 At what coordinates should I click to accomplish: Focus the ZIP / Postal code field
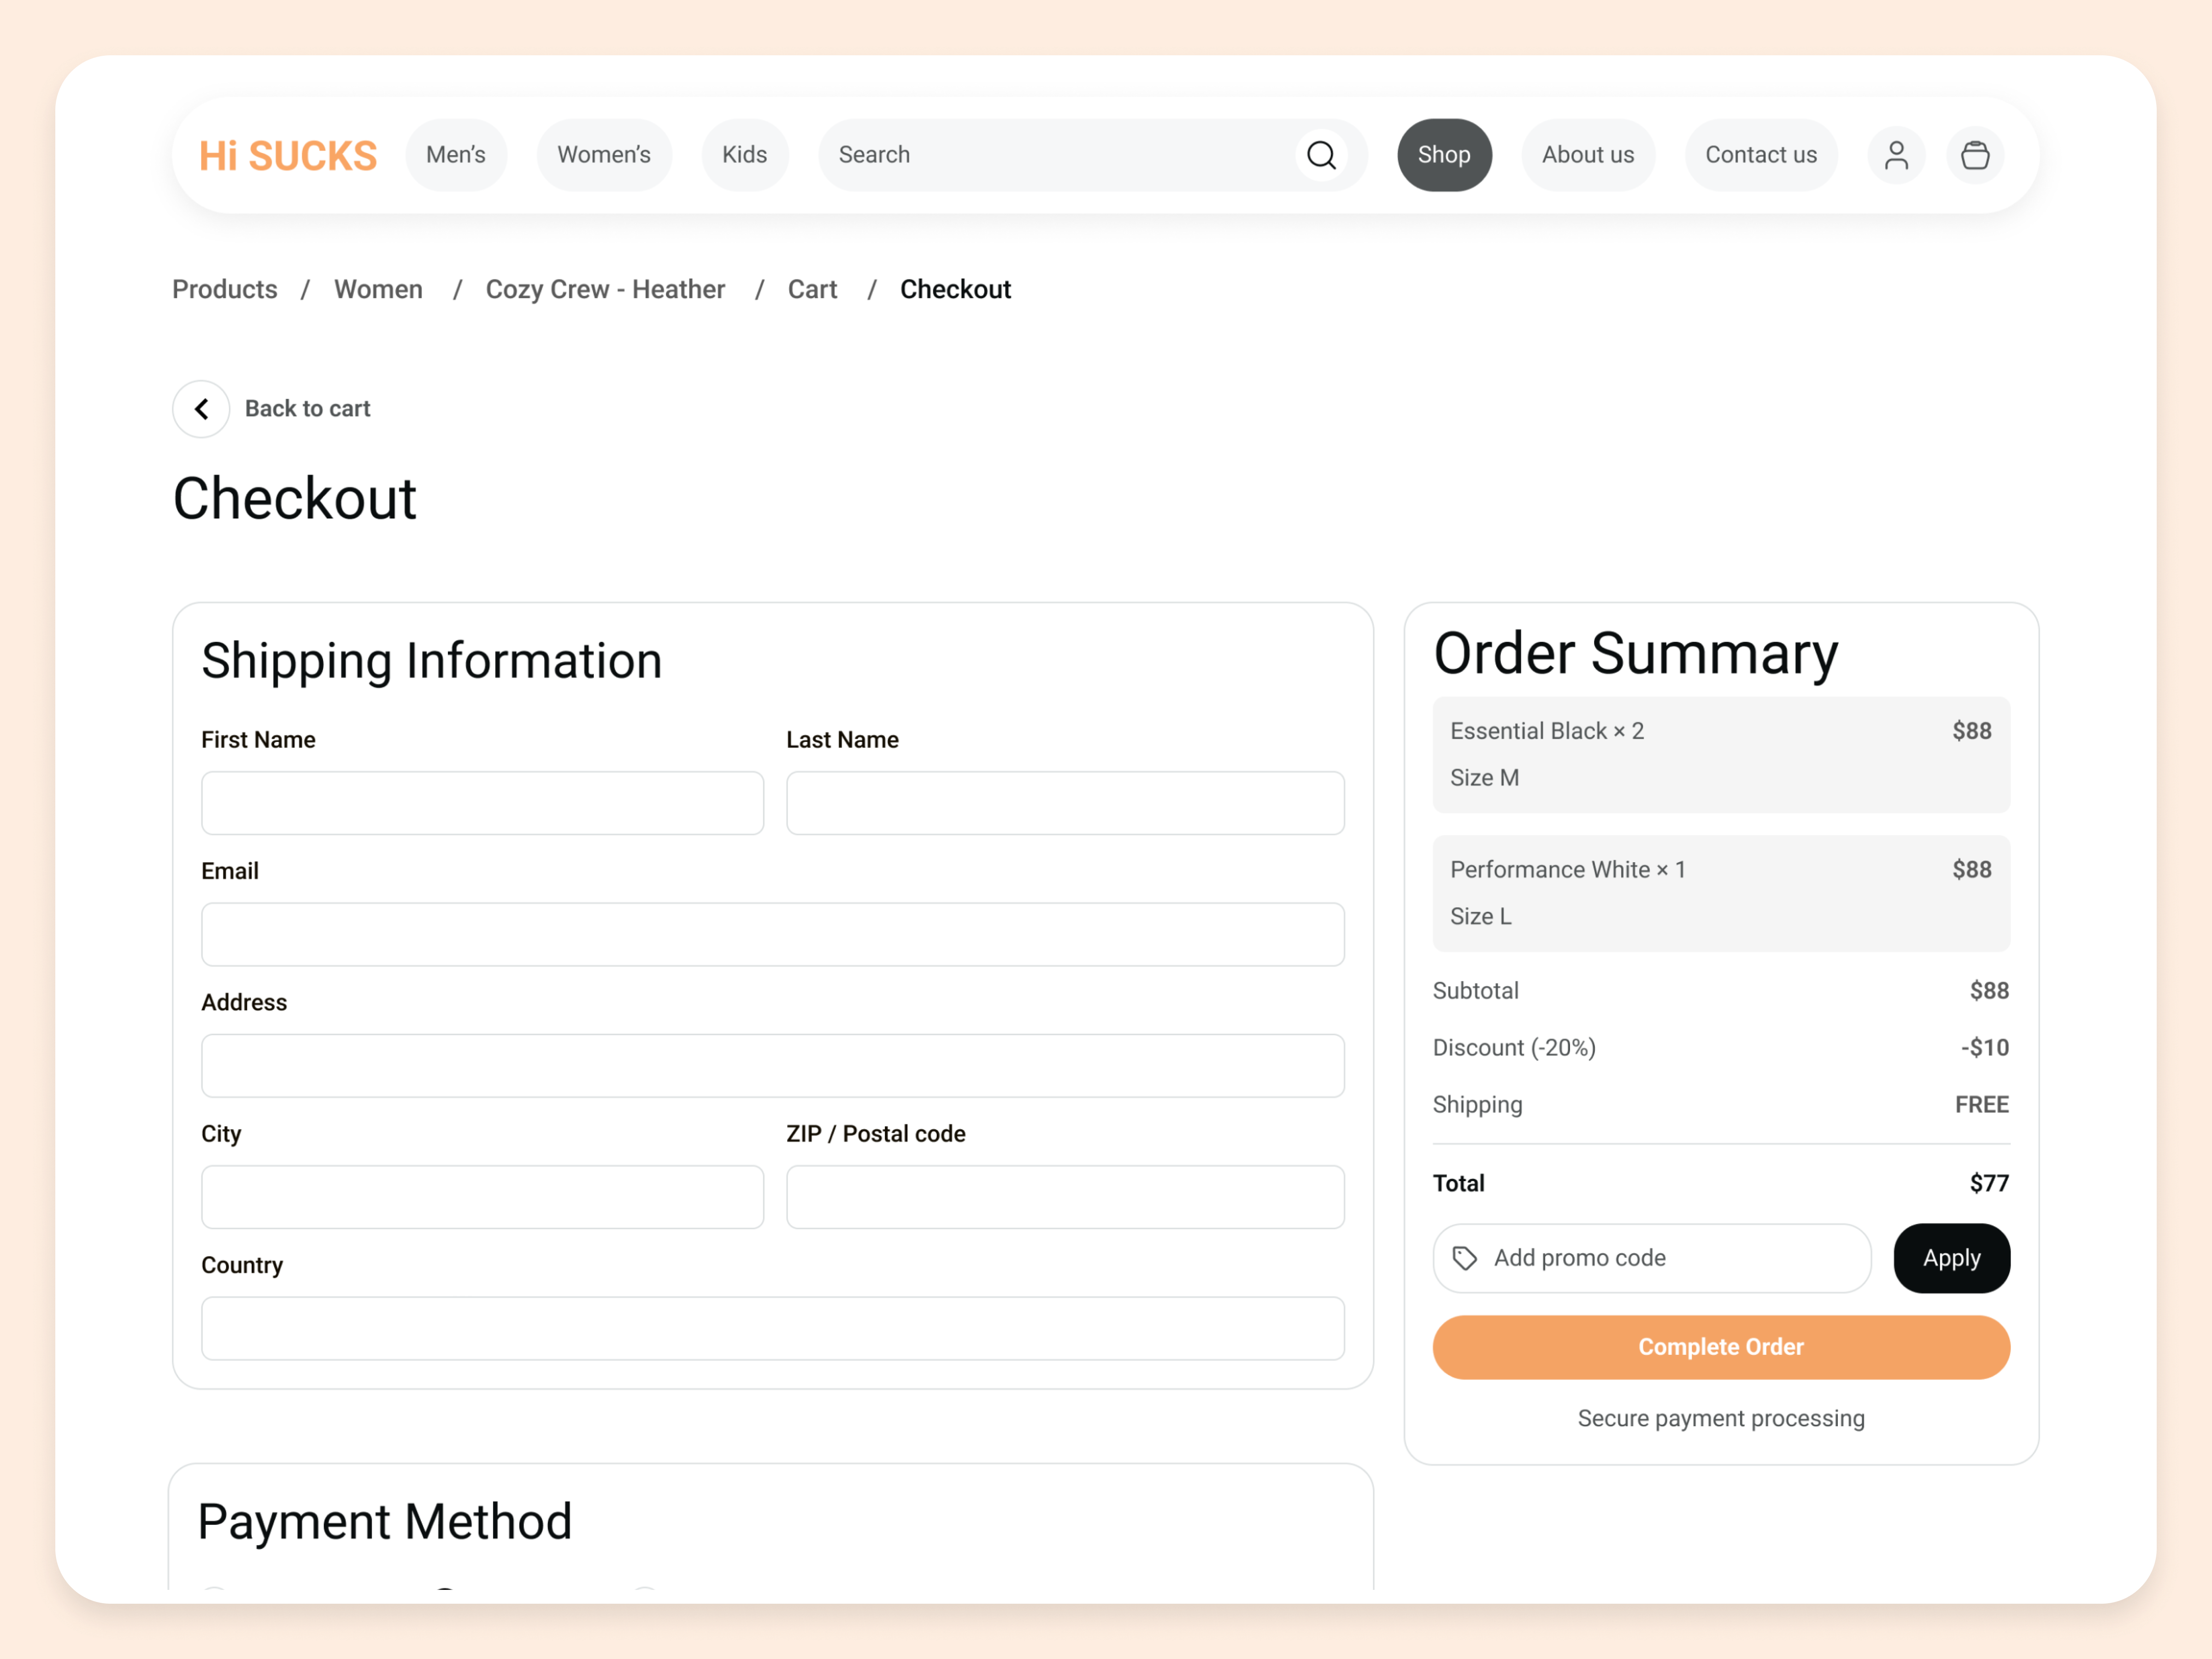point(1065,1197)
